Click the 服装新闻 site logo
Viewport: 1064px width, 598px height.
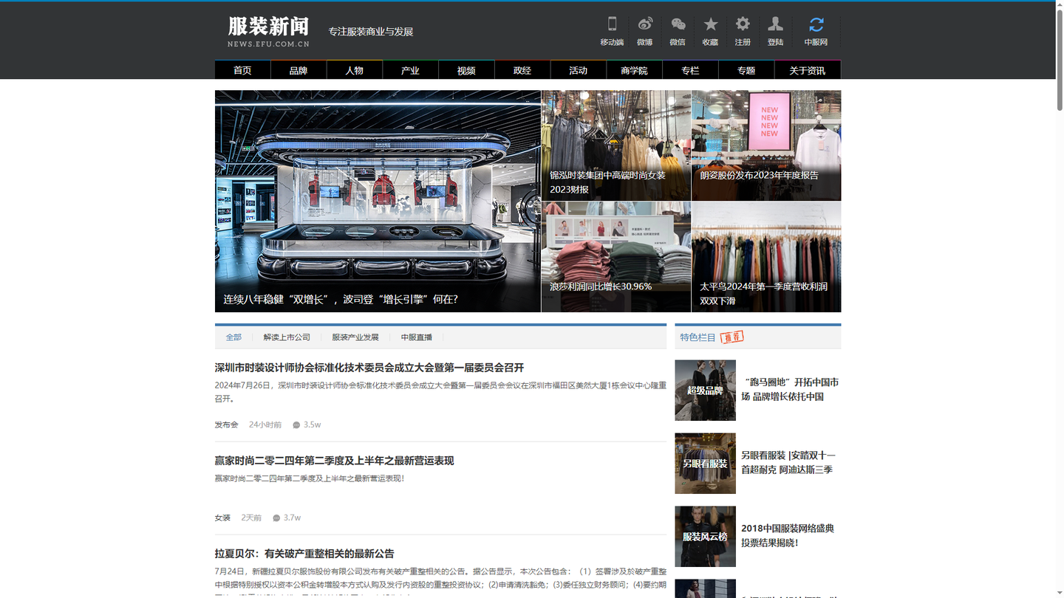tap(268, 32)
